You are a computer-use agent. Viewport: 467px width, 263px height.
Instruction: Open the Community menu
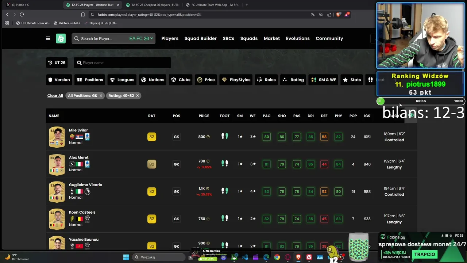[329, 38]
